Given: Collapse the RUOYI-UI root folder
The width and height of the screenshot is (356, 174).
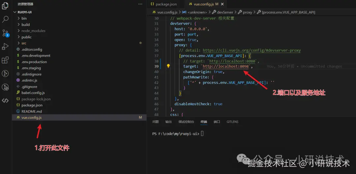Looking at the screenshot, I should 24,12.
